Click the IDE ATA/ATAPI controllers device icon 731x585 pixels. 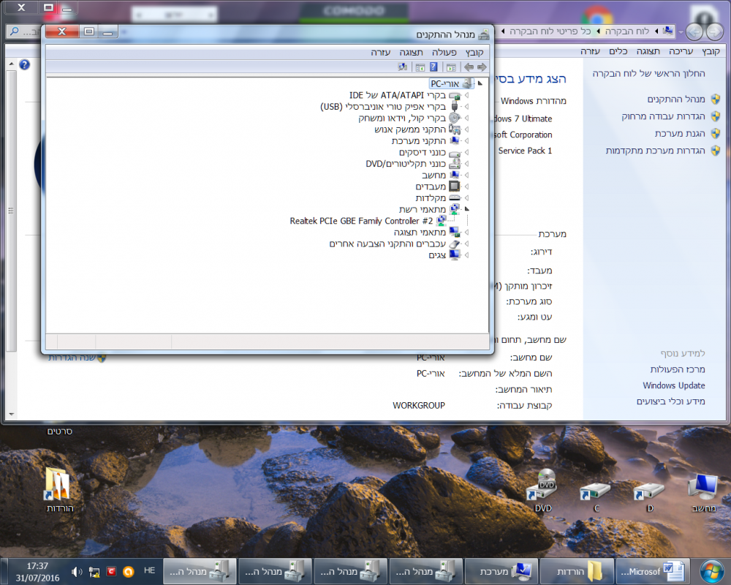pyautogui.click(x=455, y=96)
